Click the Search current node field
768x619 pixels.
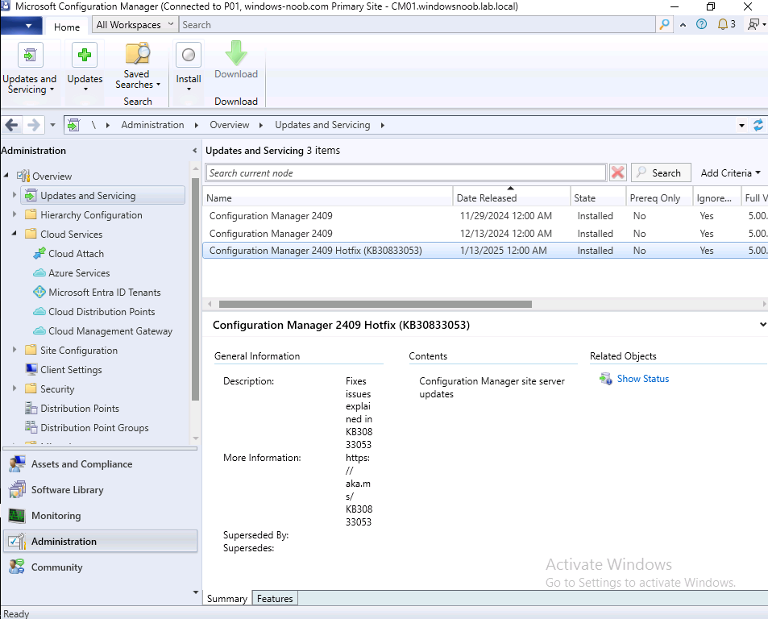tap(406, 172)
